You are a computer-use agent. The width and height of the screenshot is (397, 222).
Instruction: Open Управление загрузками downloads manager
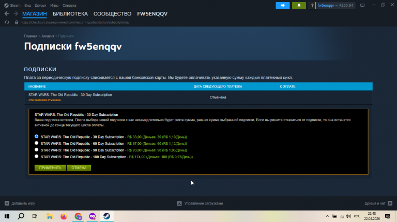pos(204,203)
